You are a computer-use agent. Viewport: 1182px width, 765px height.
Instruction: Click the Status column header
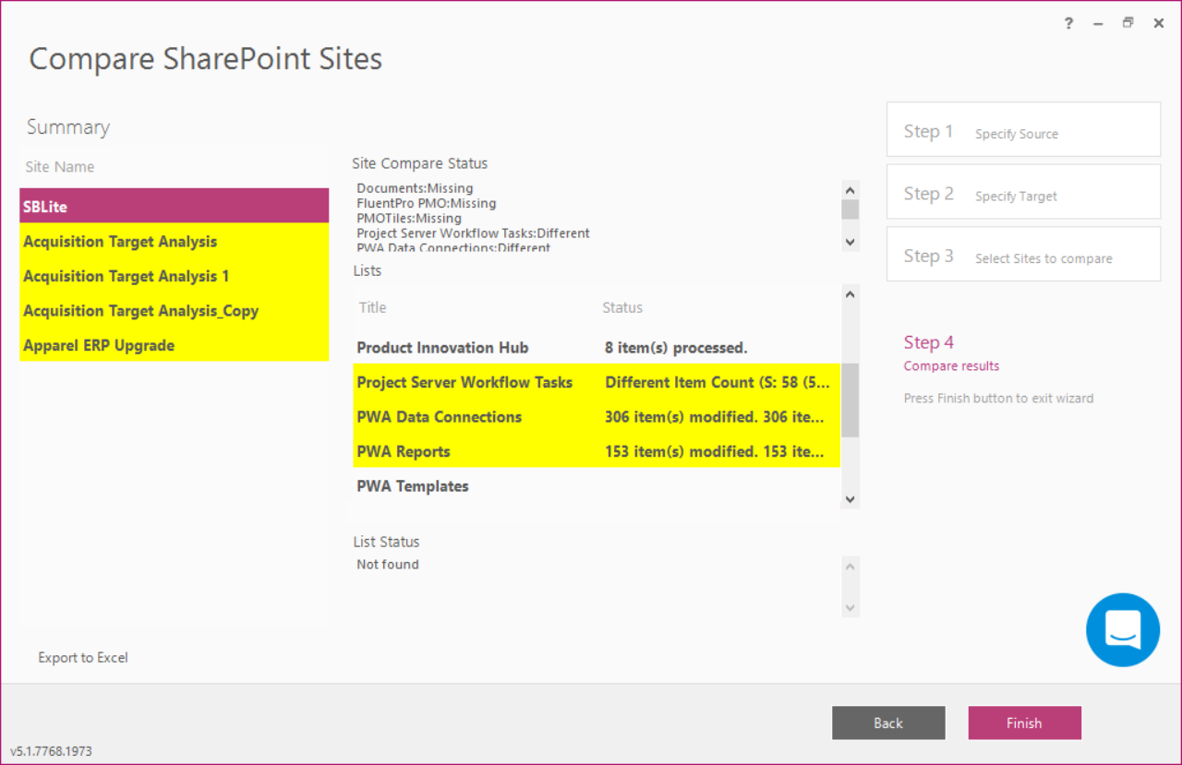[622, 307]
